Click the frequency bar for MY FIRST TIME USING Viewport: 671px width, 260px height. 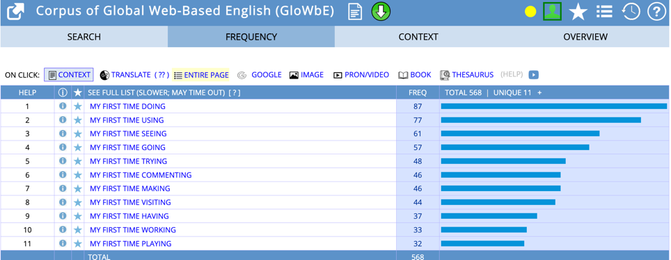[541, 120]
